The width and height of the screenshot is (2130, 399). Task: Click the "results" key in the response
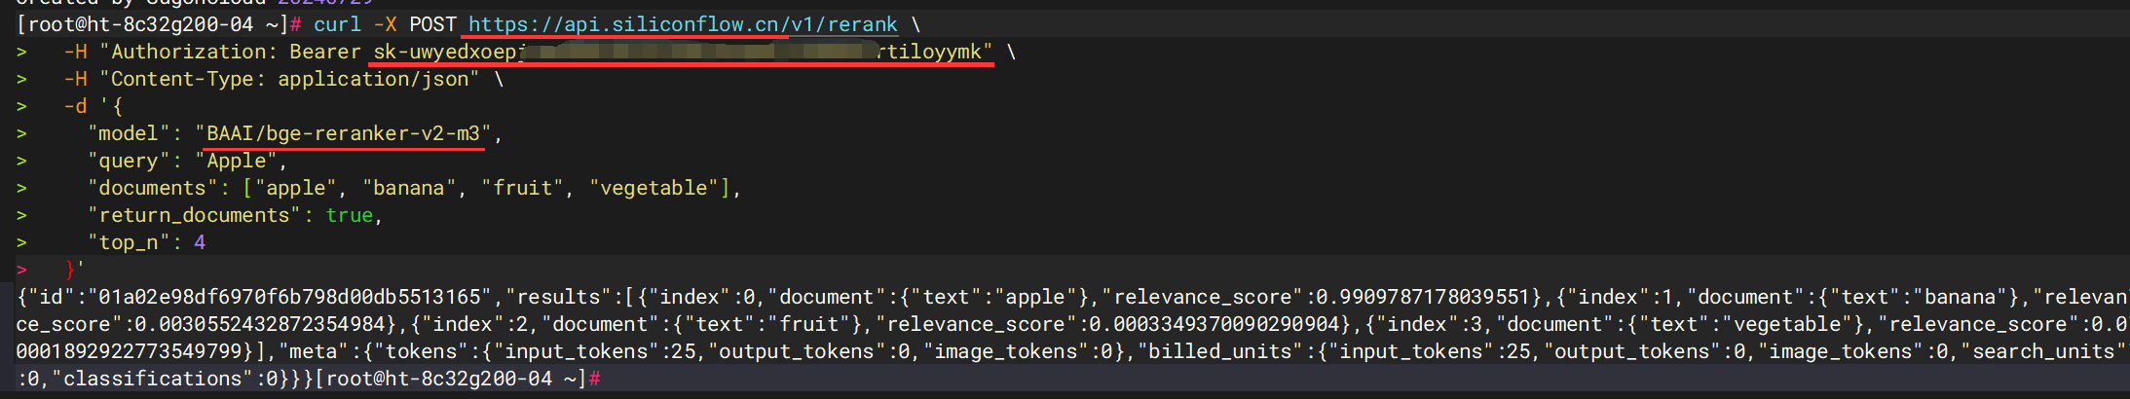pyautogui.click(x=558, y=297)
